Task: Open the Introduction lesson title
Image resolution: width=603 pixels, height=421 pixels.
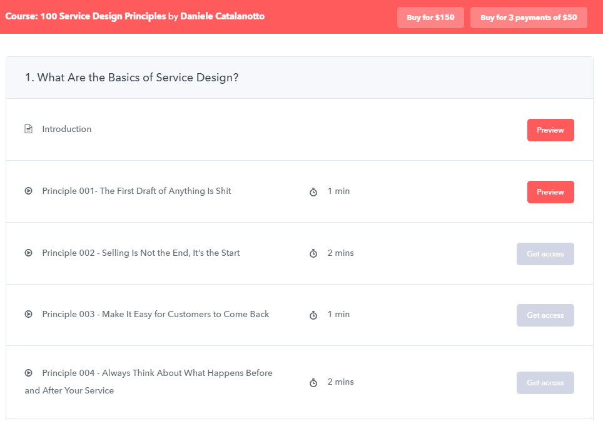Action: 66,129
